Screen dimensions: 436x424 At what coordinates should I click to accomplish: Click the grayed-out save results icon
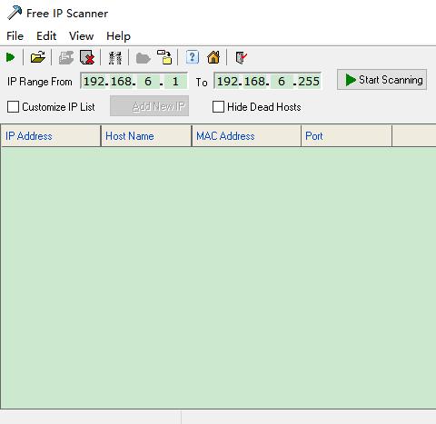tap(66, 57)
